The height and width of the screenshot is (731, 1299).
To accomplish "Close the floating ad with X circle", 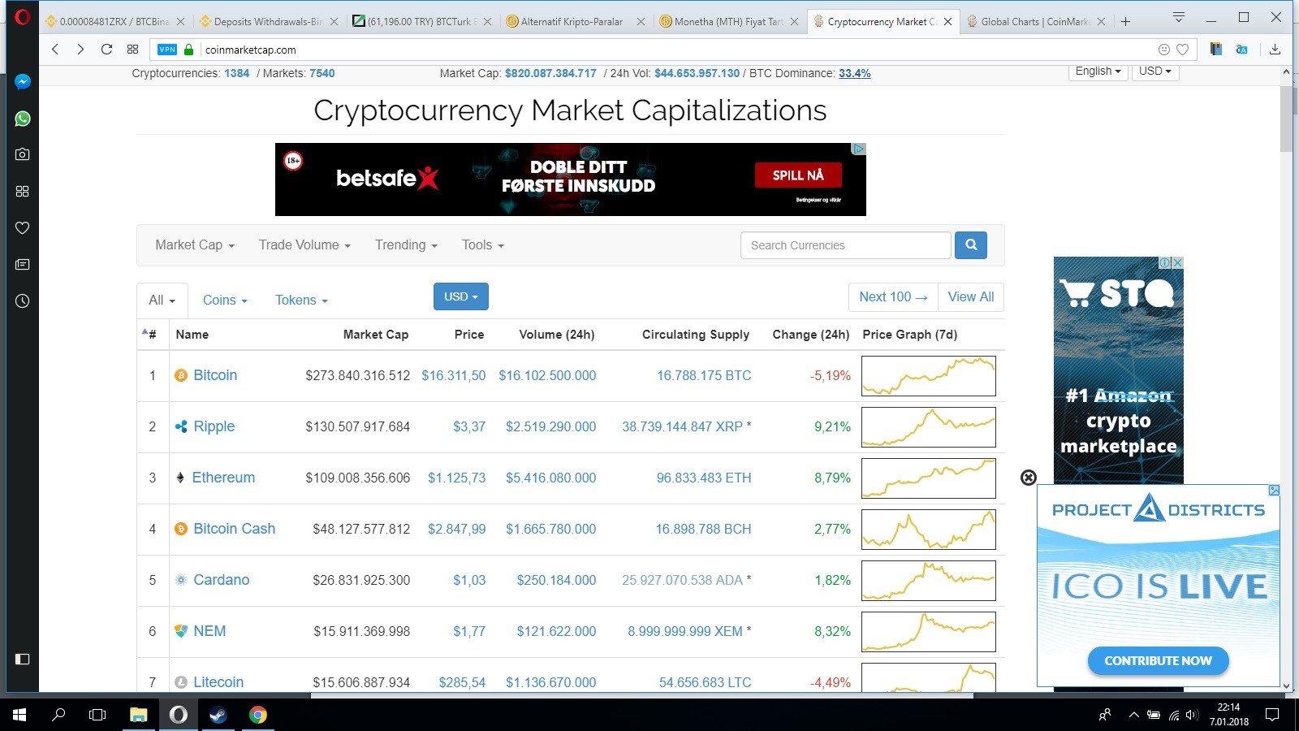I will pyautogui.click(x=1029, y=478).
